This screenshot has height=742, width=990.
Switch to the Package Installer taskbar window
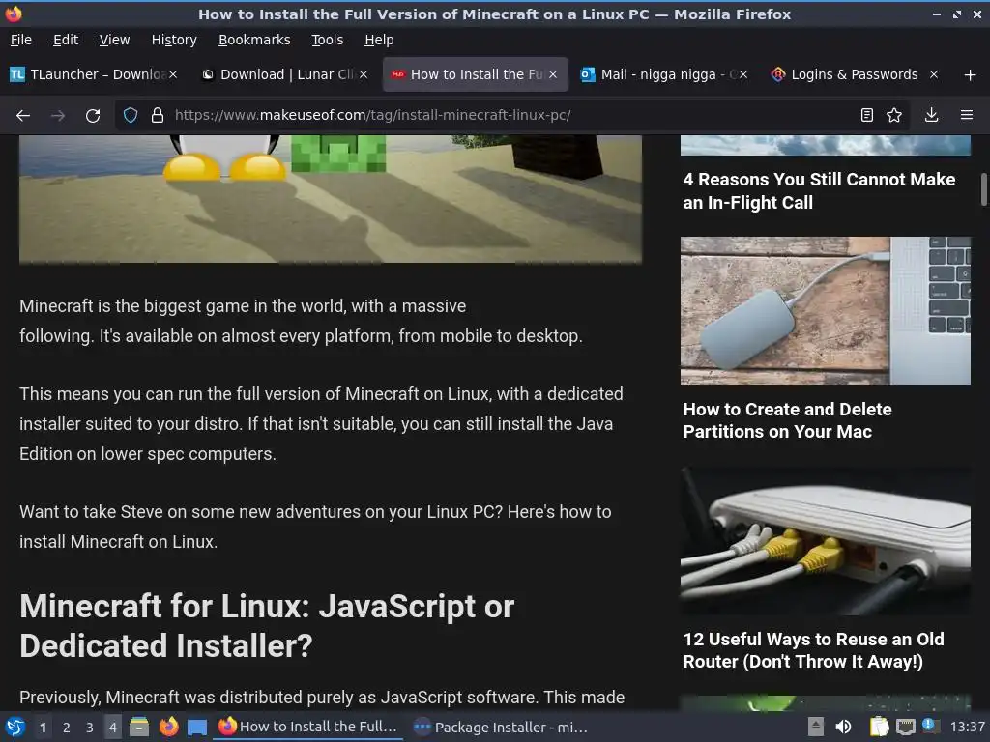click(x=502, y=727)
